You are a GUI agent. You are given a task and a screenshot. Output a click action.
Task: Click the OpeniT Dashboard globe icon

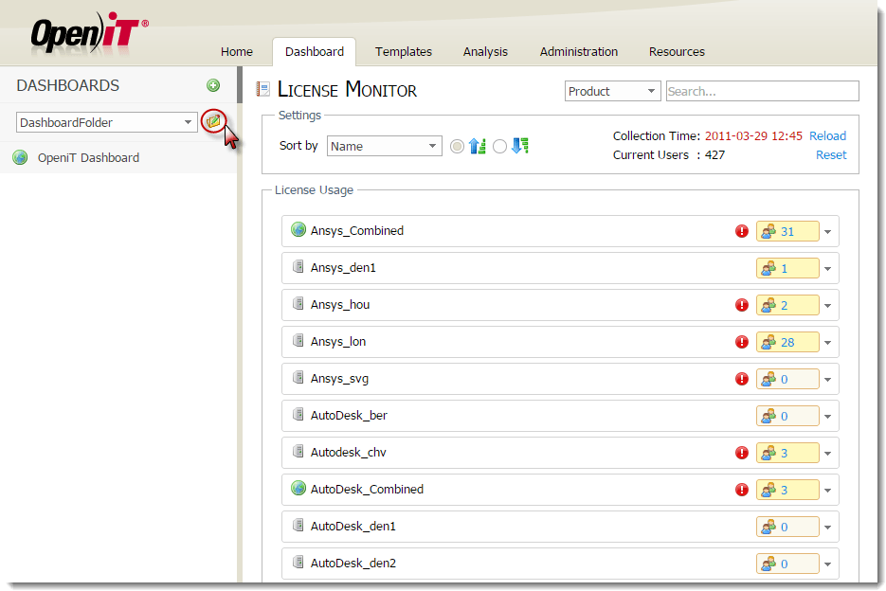[20, 157]
